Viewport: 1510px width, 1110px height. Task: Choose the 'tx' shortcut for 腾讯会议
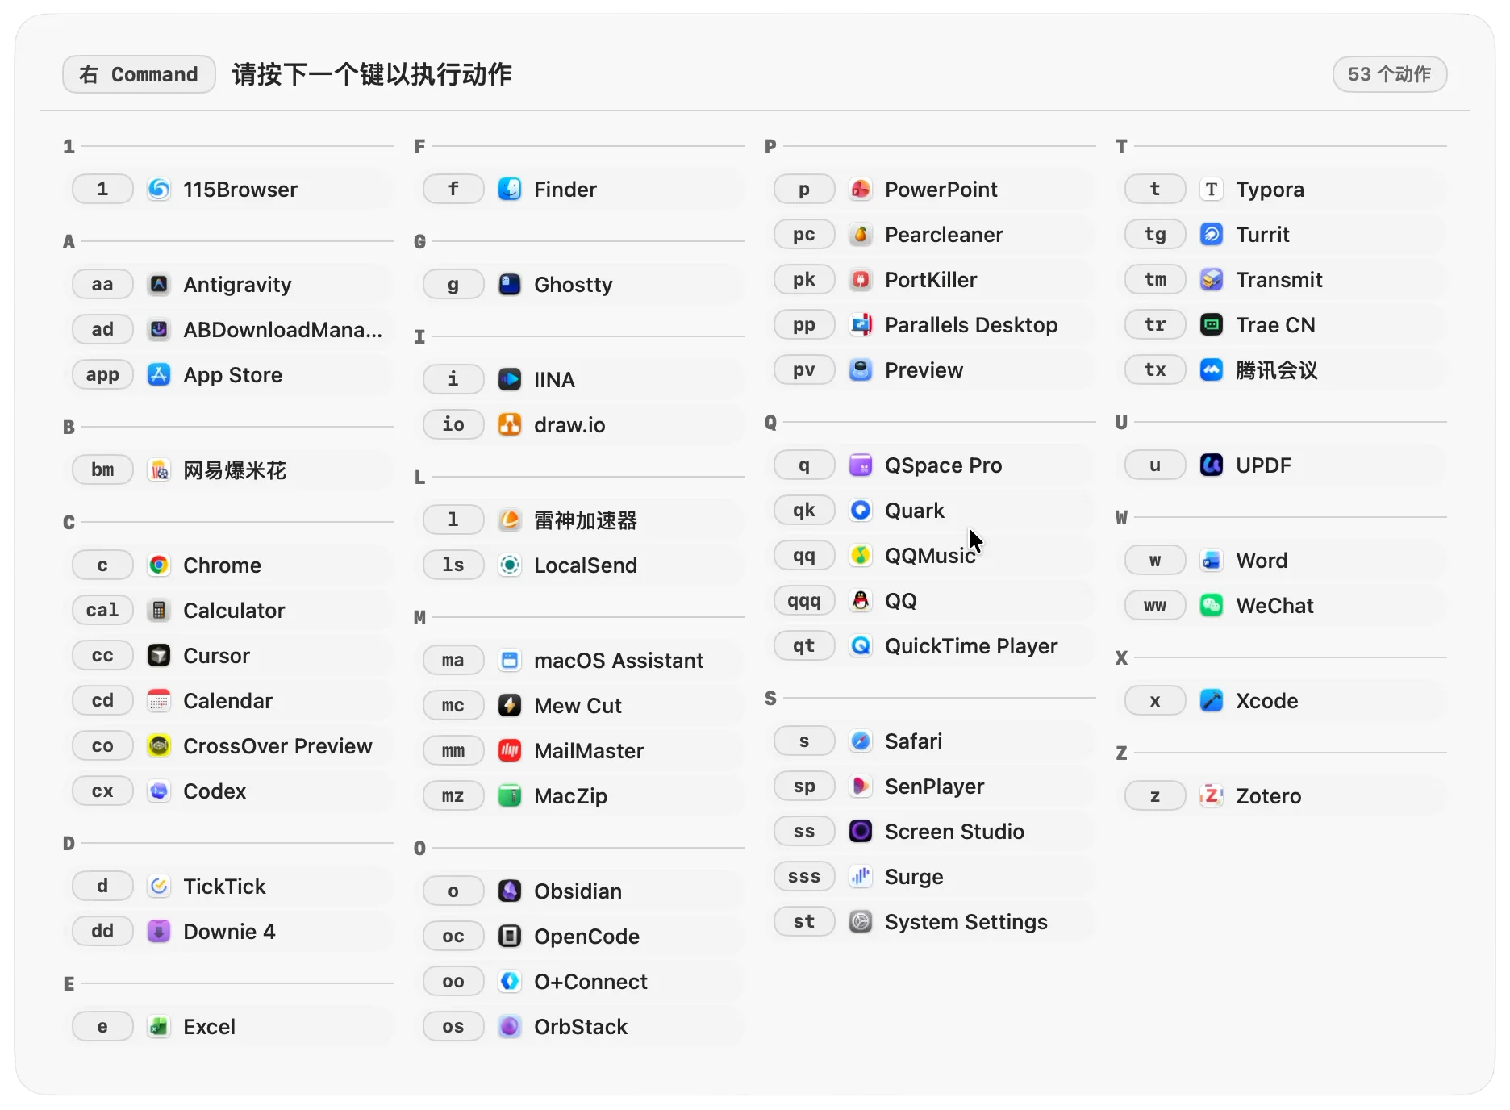pos(1155,370)
